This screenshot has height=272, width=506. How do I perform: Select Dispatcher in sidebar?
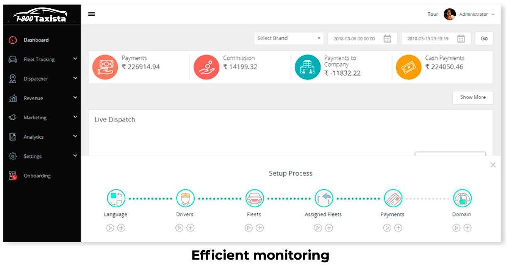42,79
